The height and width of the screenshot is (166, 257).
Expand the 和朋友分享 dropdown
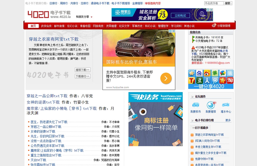(x=84, y=17)
